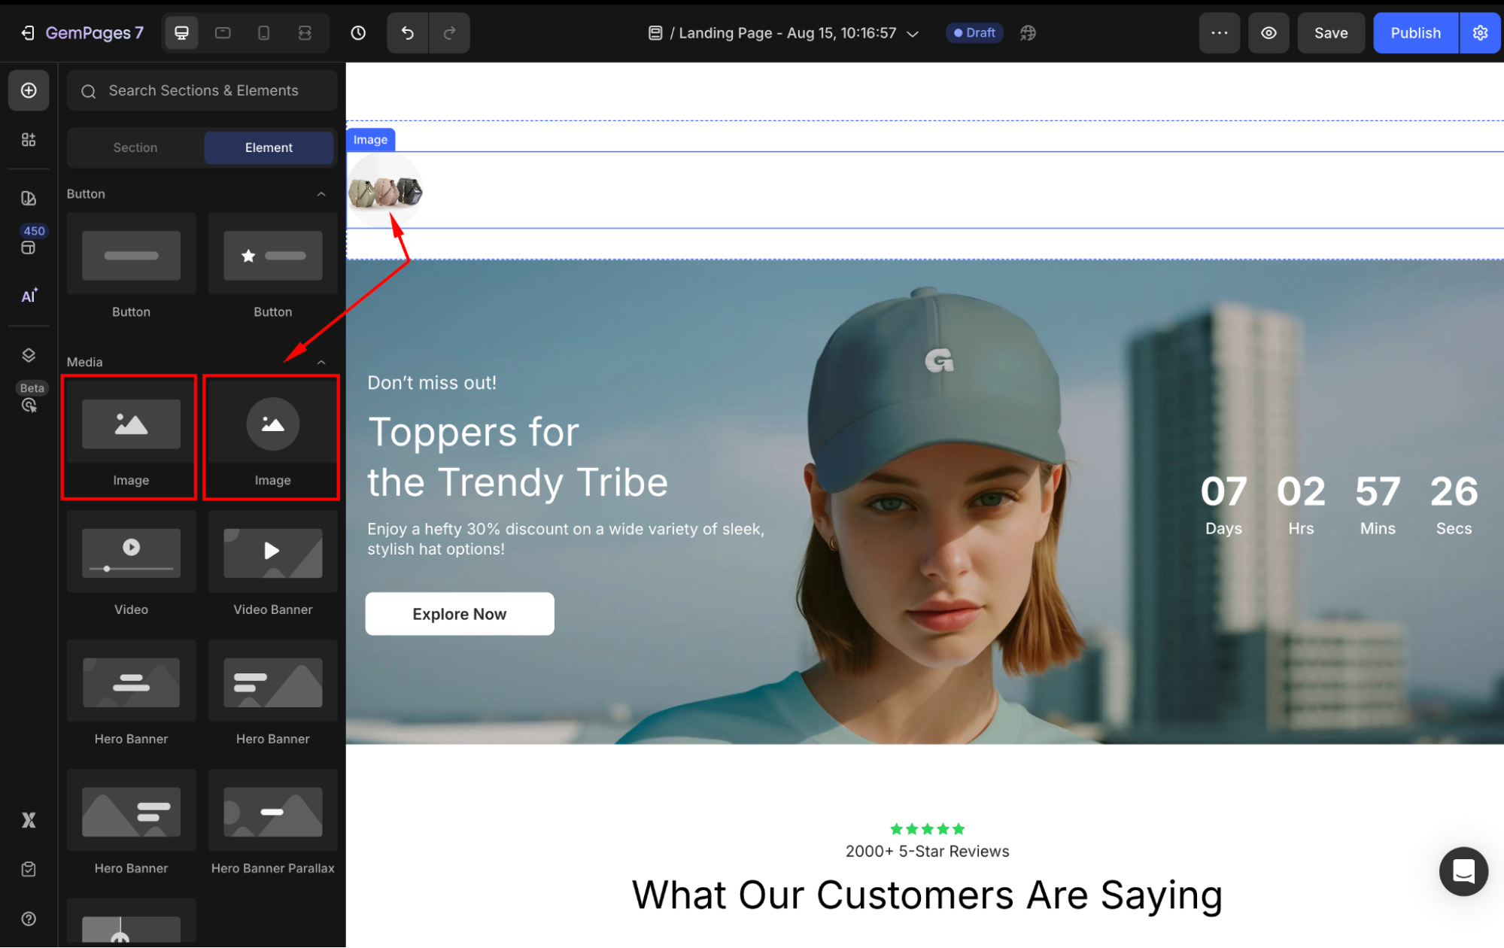This screenshot has width=1504, height=948.
Task: Select the Element tab
Action: tap(269, 147)
